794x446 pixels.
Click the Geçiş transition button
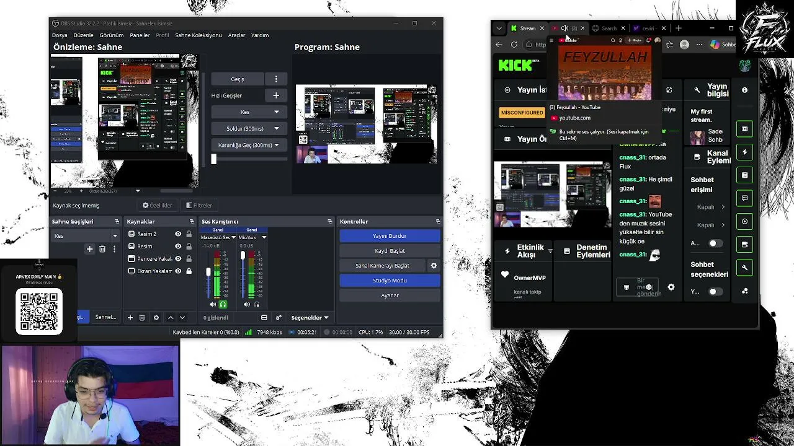[238, 79]
